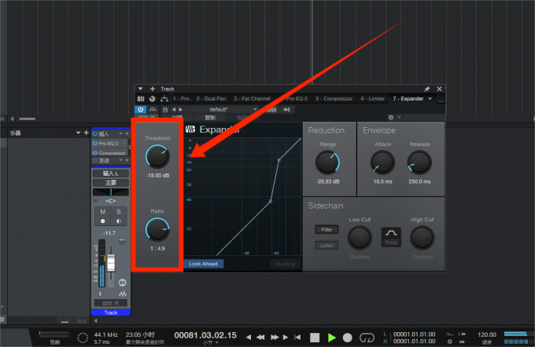The image size is (535, 347).
Task: Click the channel pan slider
Action: (x=111, y=192)
